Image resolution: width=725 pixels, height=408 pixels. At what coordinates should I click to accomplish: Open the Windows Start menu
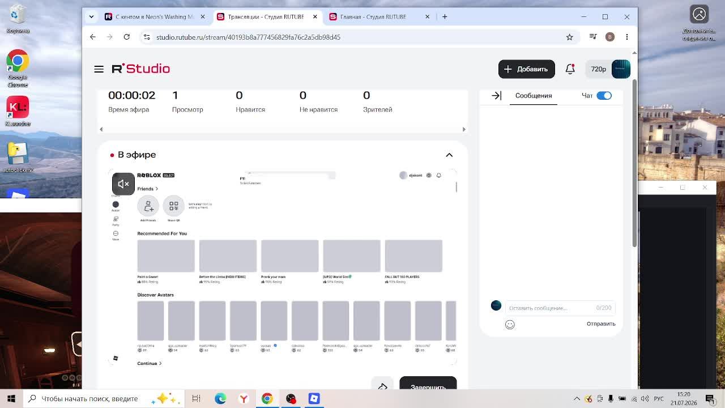[x=11, y=398]
